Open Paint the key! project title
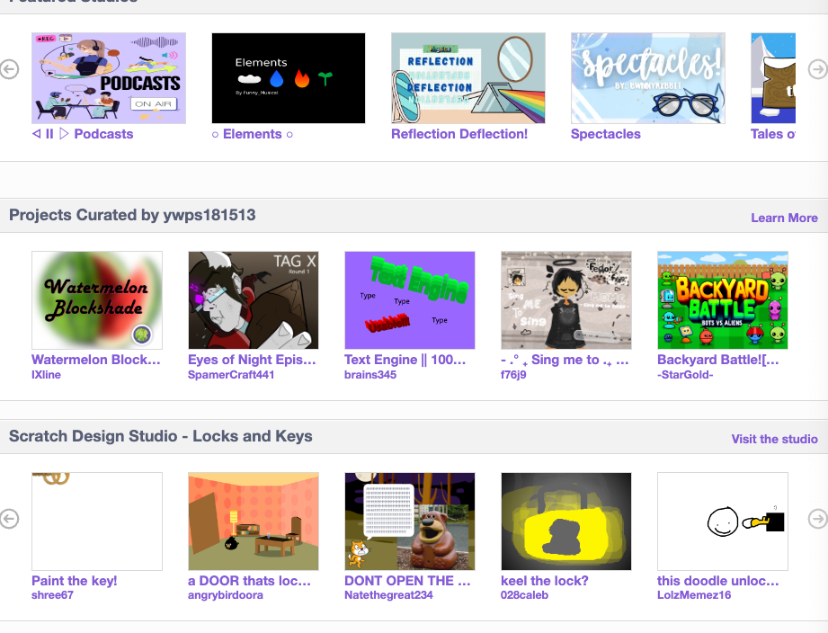 pyautogui.click(x=75, y=581)
